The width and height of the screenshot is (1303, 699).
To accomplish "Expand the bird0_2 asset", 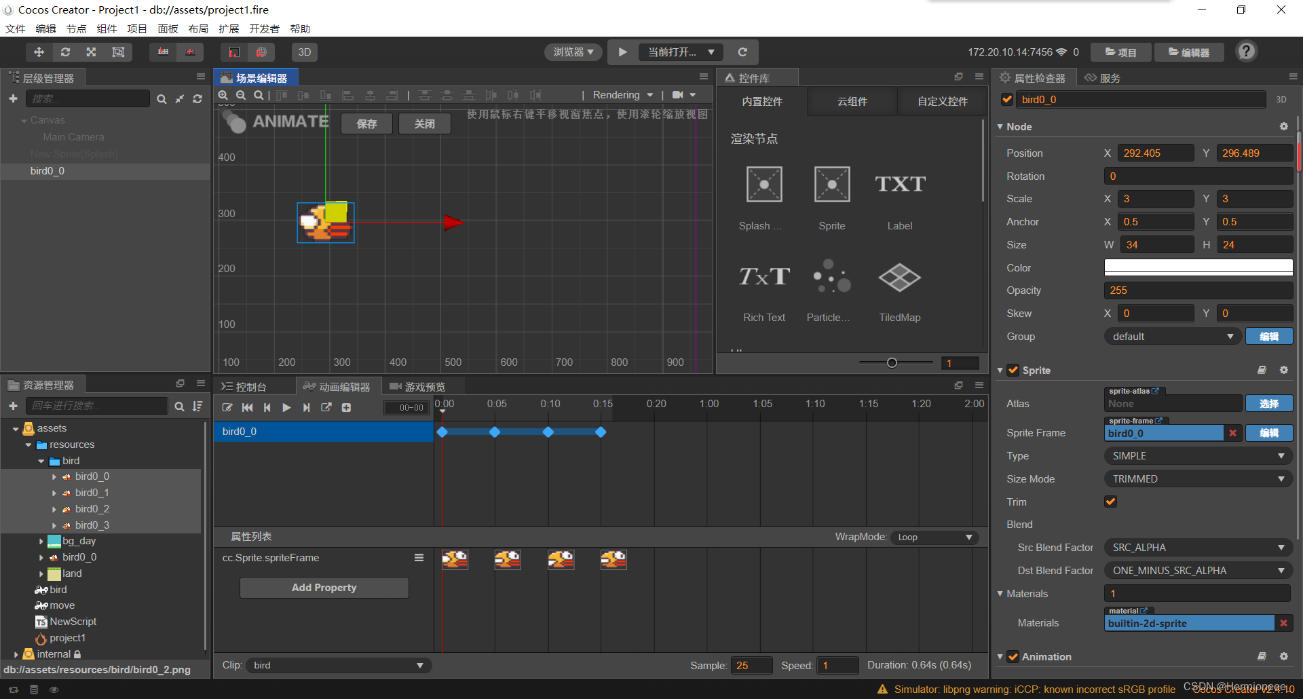I will click(54, 509).
